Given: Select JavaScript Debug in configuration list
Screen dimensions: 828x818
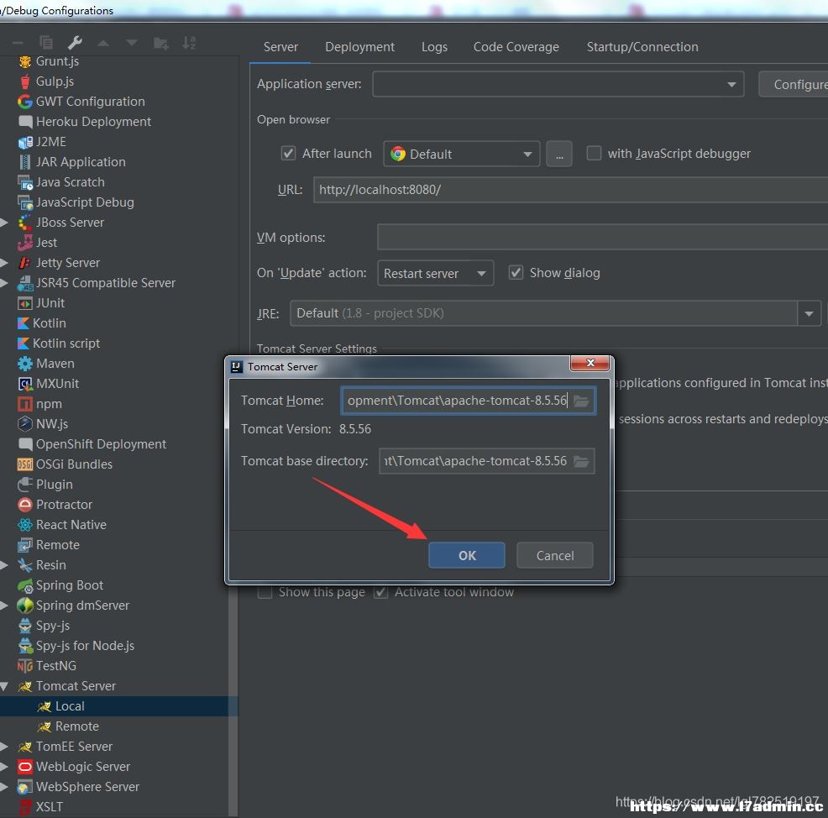Looking at the screenshot, I should [x=85, y=202].
